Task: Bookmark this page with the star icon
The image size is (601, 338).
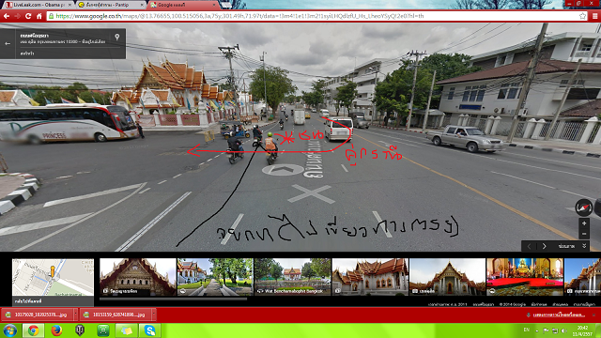Action: 582,16
